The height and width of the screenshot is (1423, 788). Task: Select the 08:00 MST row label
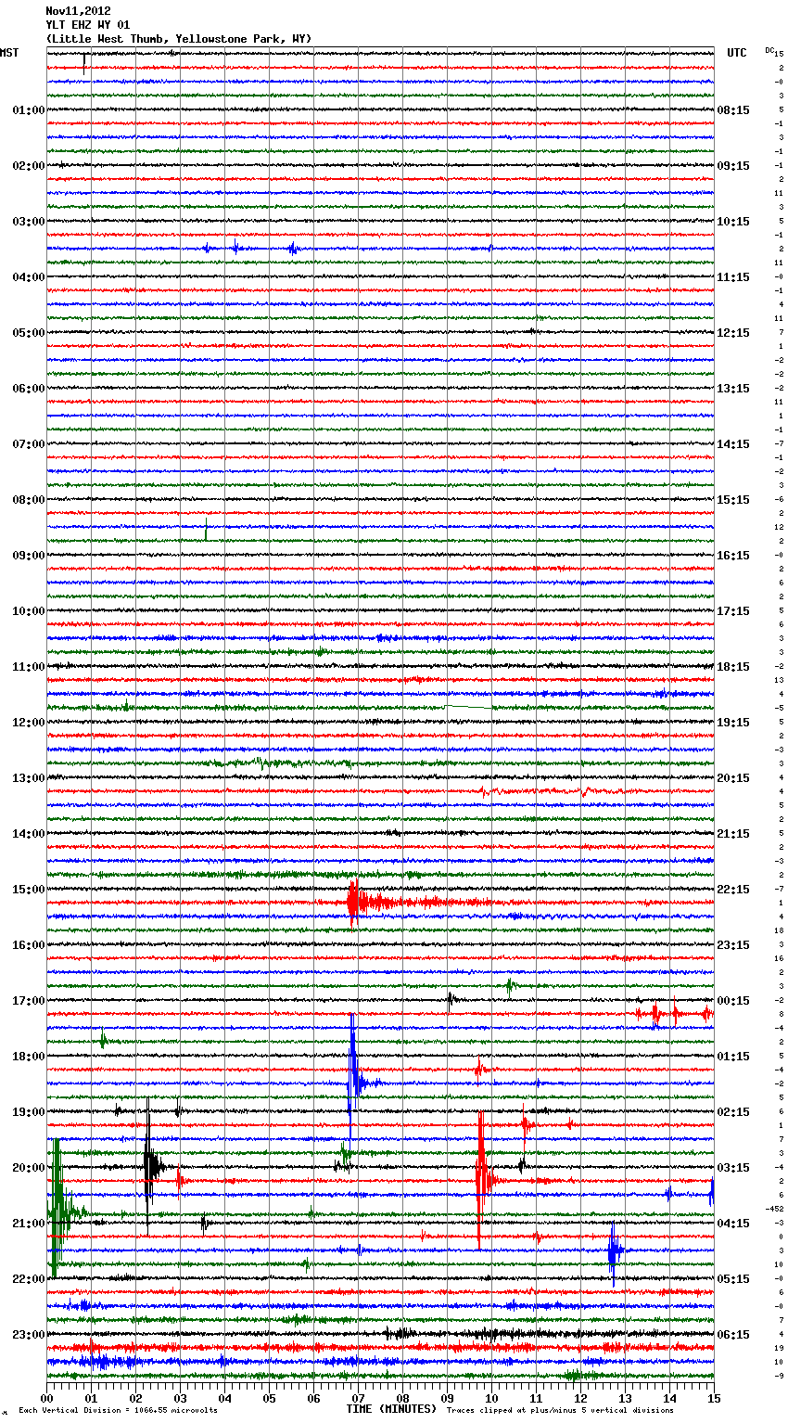click(x=28, y=500)
